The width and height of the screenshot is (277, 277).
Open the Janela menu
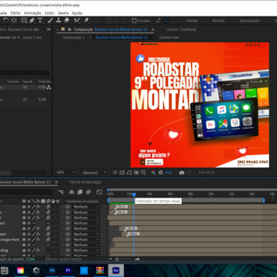(x=63, y=13)
